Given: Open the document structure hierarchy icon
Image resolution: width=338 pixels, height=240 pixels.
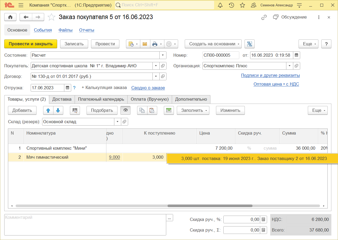Looking at the screenshot, I should click(249, 44).
